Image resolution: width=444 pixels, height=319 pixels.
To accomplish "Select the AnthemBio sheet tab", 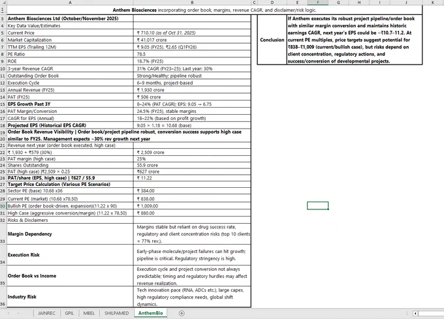I will point(151,313).
